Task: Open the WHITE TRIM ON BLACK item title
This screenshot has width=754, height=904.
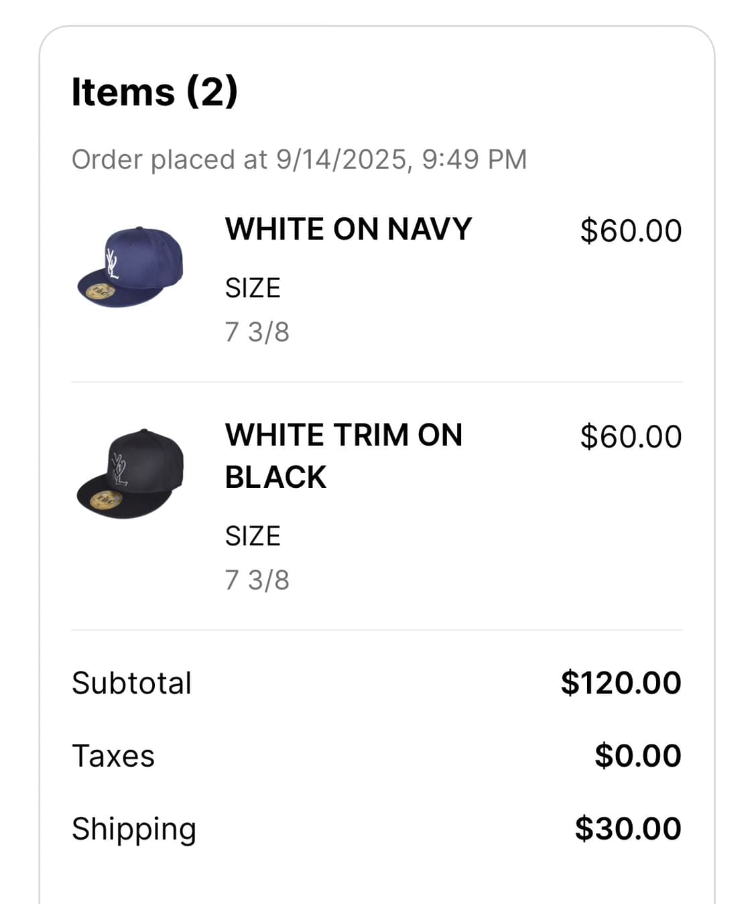Action: [x=343, y=456]
